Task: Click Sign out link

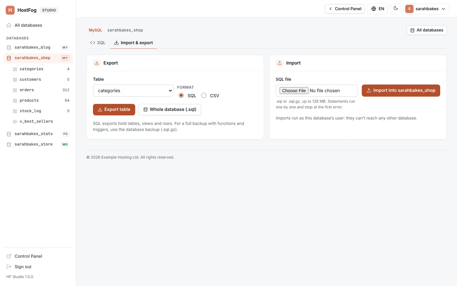Action: [x=38, y=267]
